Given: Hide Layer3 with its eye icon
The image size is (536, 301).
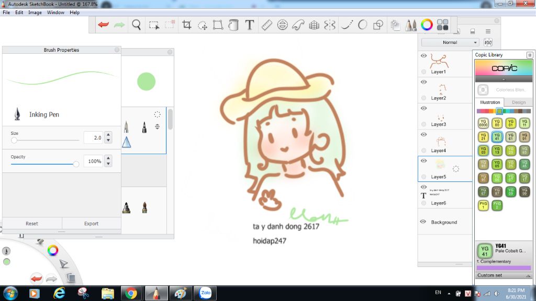Looking at the screenshot, I should coord(423,108).
